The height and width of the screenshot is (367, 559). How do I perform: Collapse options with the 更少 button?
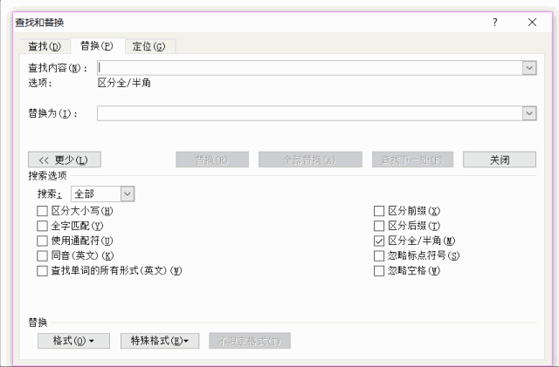pyautogui.click(x=65, y=160)
